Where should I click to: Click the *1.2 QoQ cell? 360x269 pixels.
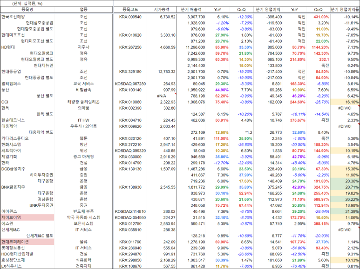tap(249, 132)
